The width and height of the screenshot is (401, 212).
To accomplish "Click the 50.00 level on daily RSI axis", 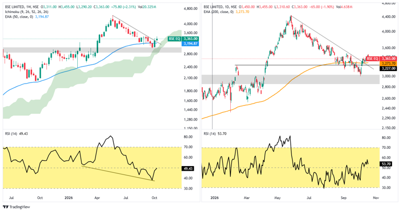I will click(x=385, y=168).
